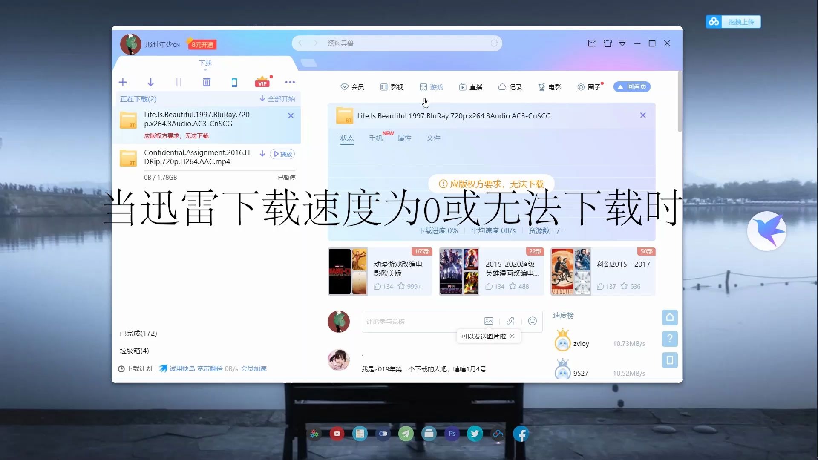Close the Life.Is.Beautiful detail panel
The width and height of the screenshot is (818, 460).
(x=643, y=115)
